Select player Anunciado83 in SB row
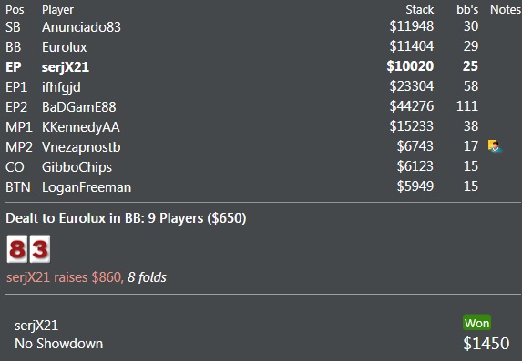 point(81,27)
